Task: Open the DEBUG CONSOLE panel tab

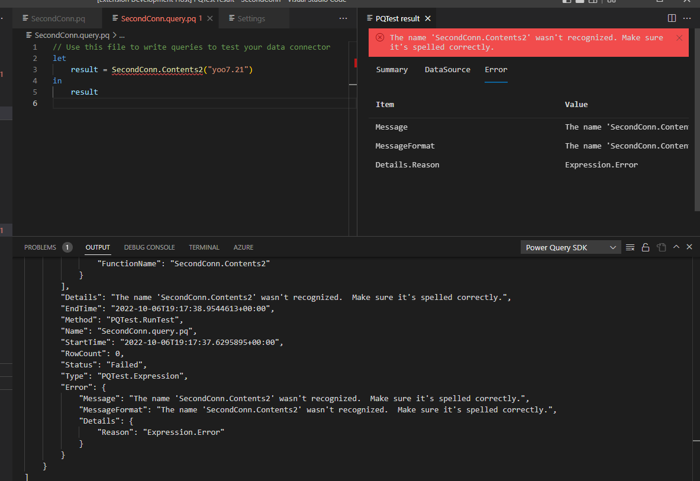Action: tap(150, 247)
